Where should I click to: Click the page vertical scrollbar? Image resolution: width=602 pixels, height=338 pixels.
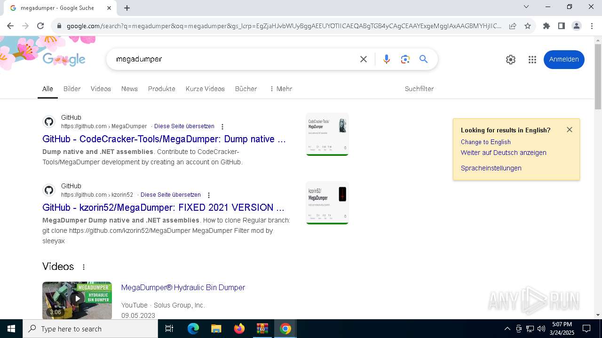coord(598,77)
